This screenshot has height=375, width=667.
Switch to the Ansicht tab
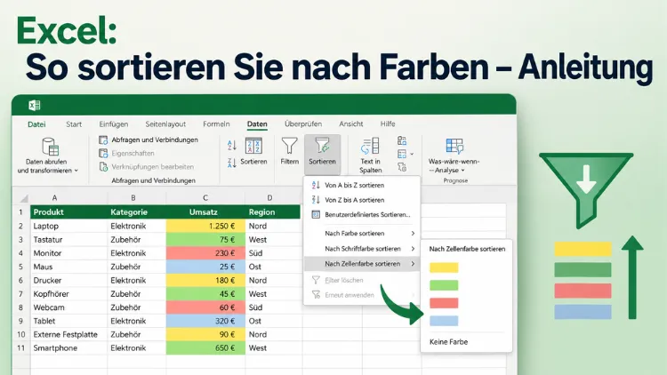click(351, 124)
